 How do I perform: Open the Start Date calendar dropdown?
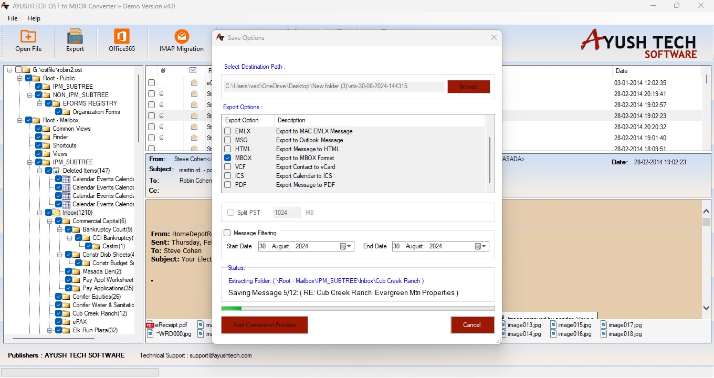(x=346, y=246)
